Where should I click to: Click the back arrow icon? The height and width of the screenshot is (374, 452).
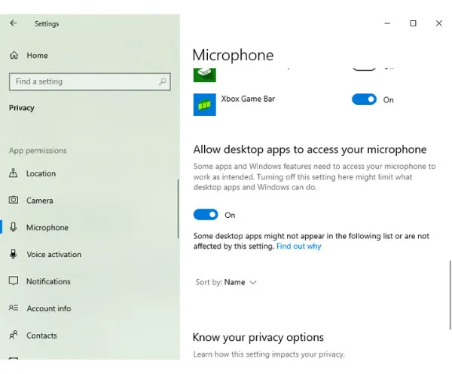[14, 23]
